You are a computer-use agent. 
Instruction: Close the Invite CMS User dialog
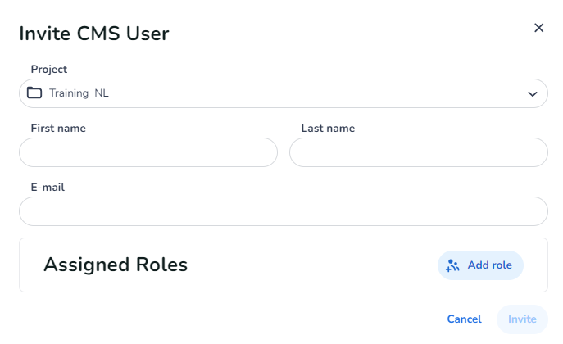tap(538, 28)
